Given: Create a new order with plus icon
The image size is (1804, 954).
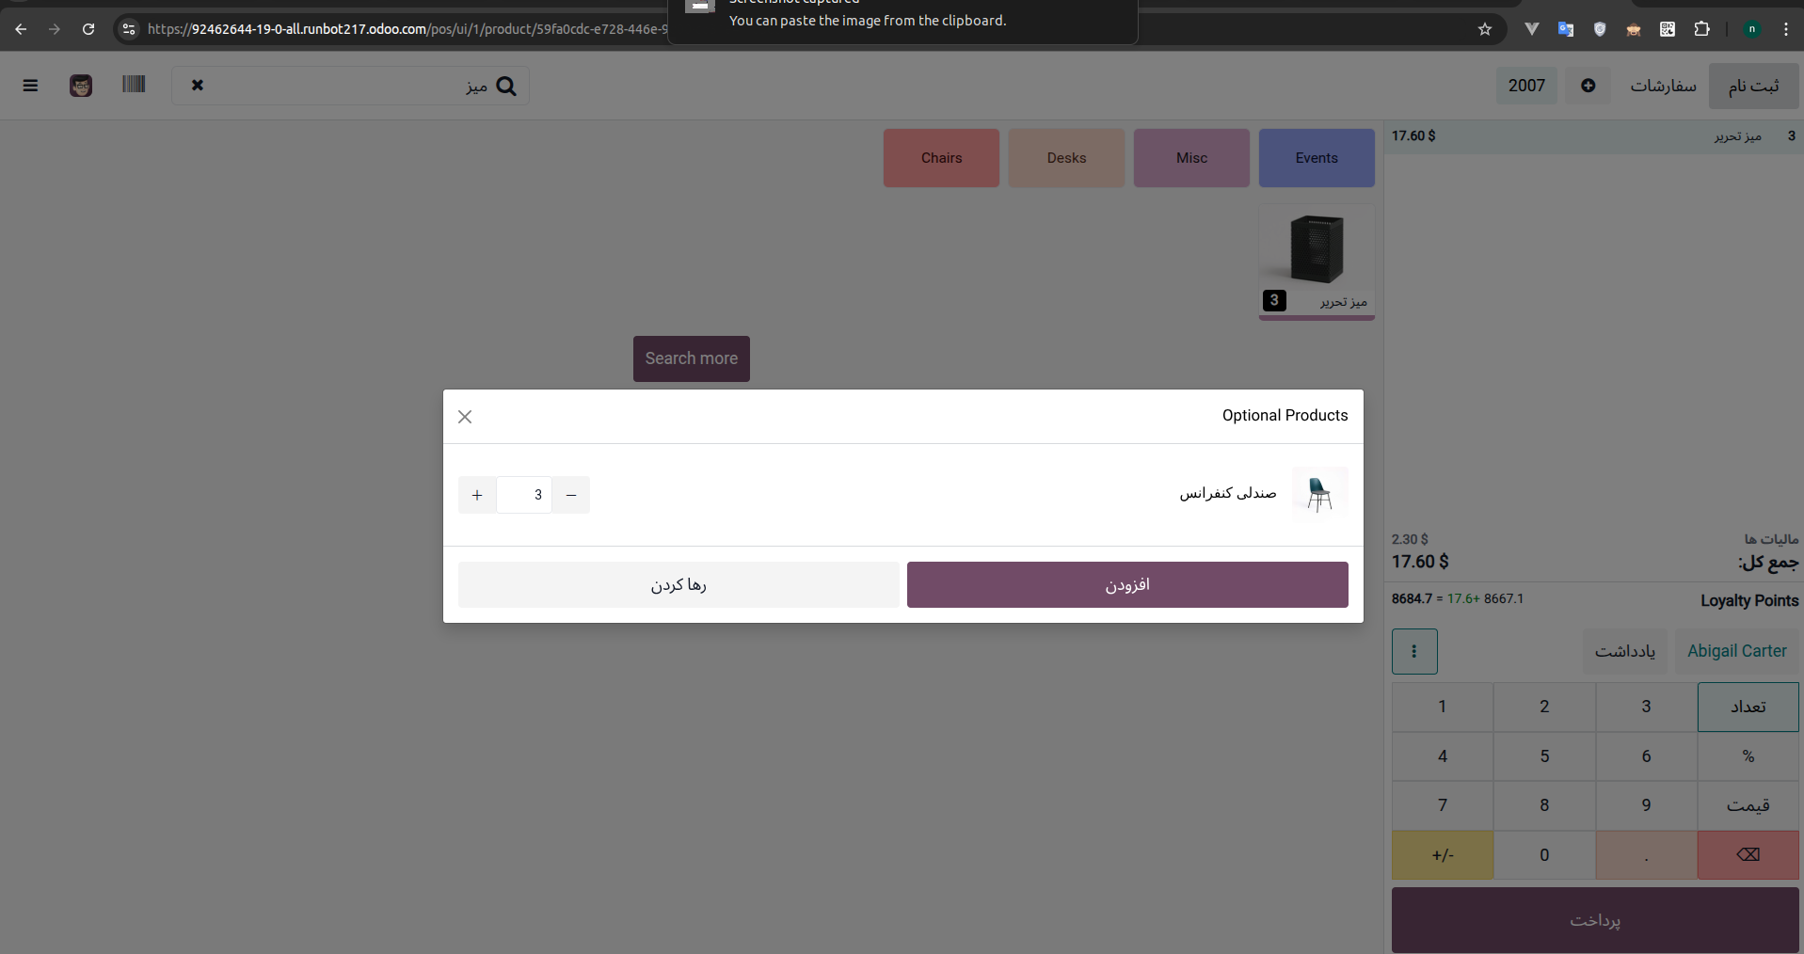Looking at the screenshot, I should tap(1588, 86).
